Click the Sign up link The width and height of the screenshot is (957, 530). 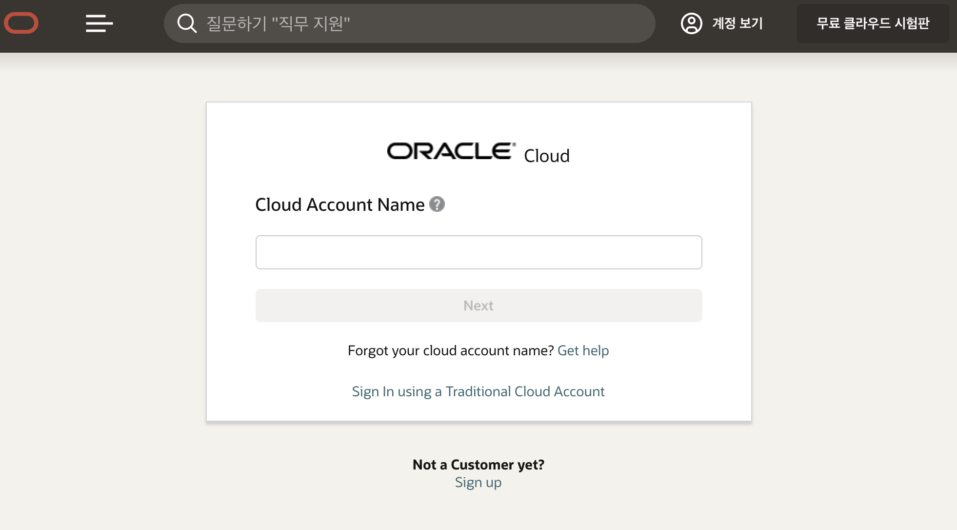[478, 482]
